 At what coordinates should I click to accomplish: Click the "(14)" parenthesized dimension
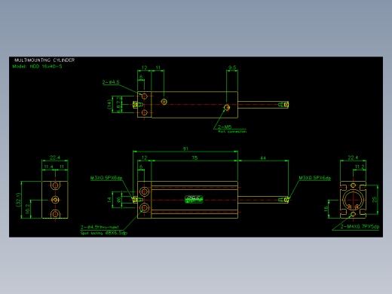point(109,104)
